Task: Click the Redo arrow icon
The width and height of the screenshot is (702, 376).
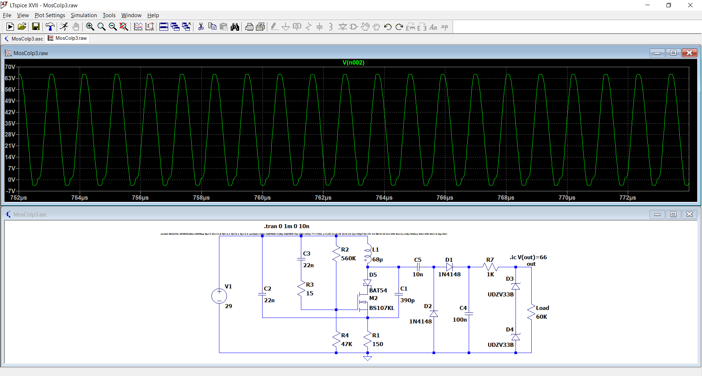Action: coord(399,27)
